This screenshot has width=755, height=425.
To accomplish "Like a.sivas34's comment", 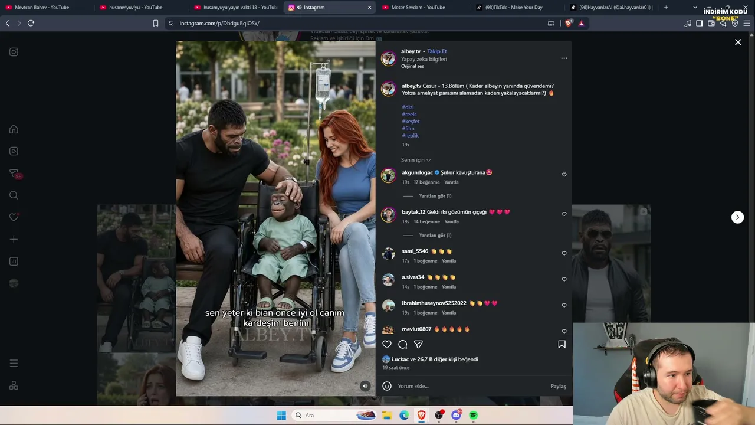I will pyautogui.click(x=564, y=279).
